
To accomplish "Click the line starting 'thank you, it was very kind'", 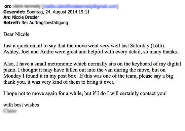I will pyautogui.click(x=59, y=82).
